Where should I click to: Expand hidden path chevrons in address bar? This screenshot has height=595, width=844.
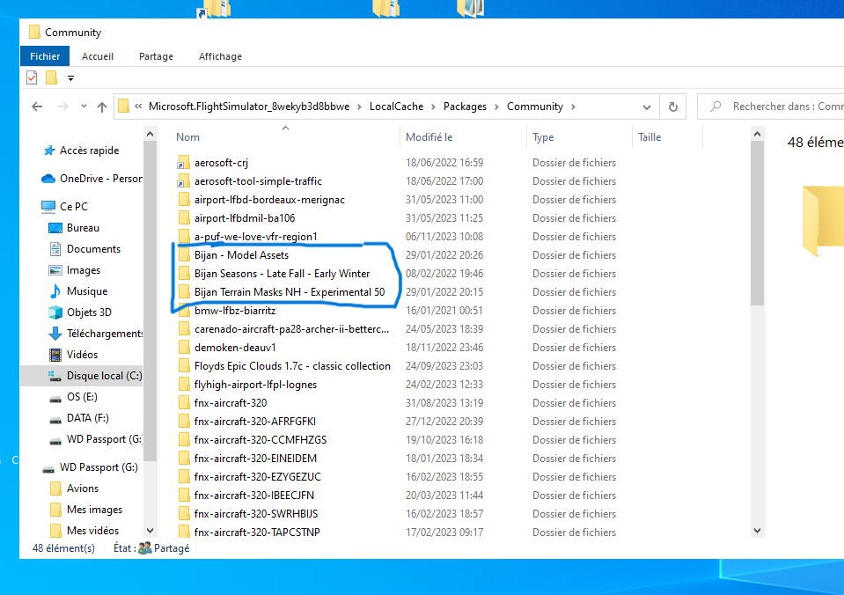pyautogui.click(x=138, y=107)
